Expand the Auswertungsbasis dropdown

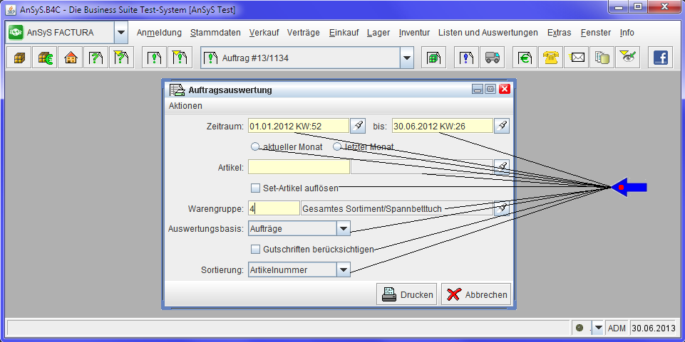344,228
